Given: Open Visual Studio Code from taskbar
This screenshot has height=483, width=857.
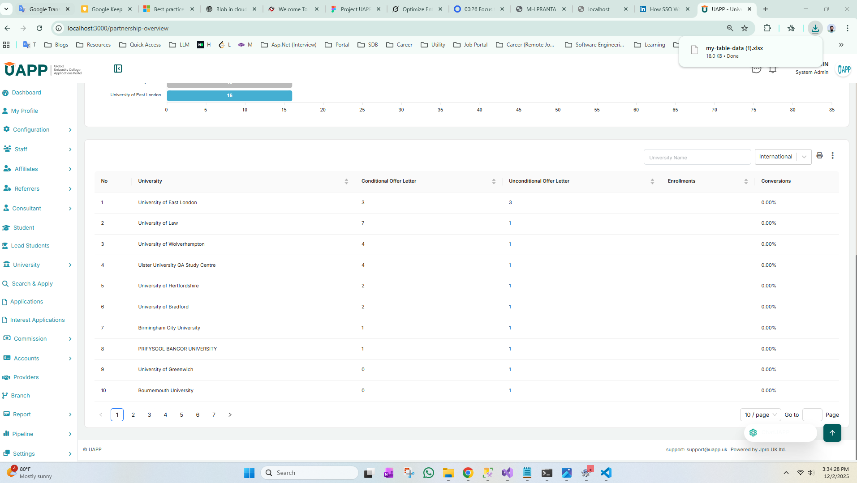Looking at the screenshot, I should point(606,473).
